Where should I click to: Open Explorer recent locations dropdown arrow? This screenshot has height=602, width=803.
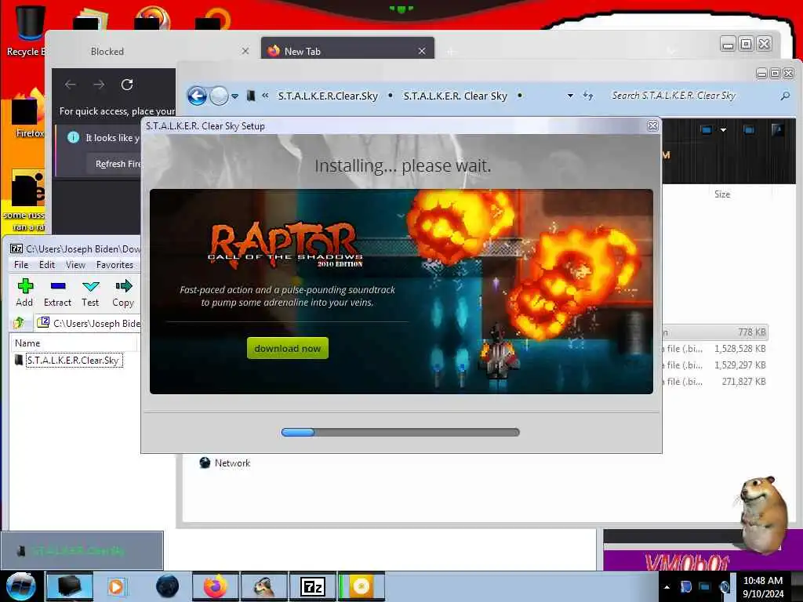(x=234, y=96)
